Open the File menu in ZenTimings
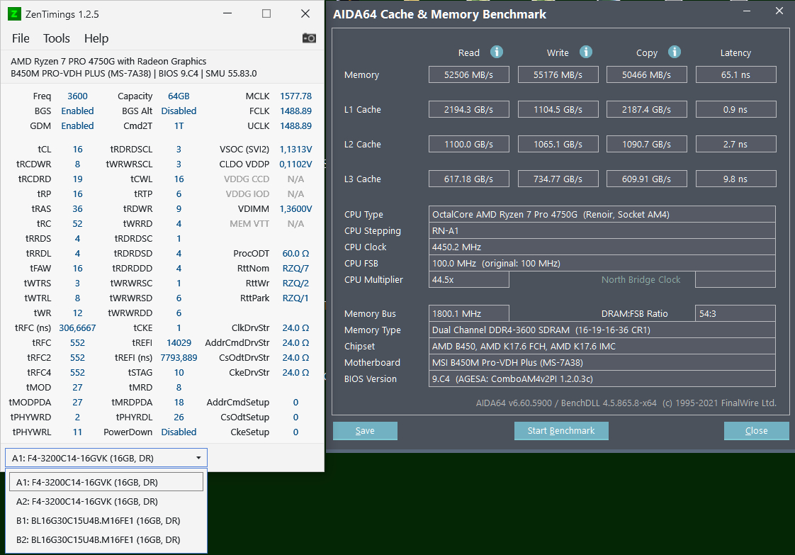 point(21,38)
